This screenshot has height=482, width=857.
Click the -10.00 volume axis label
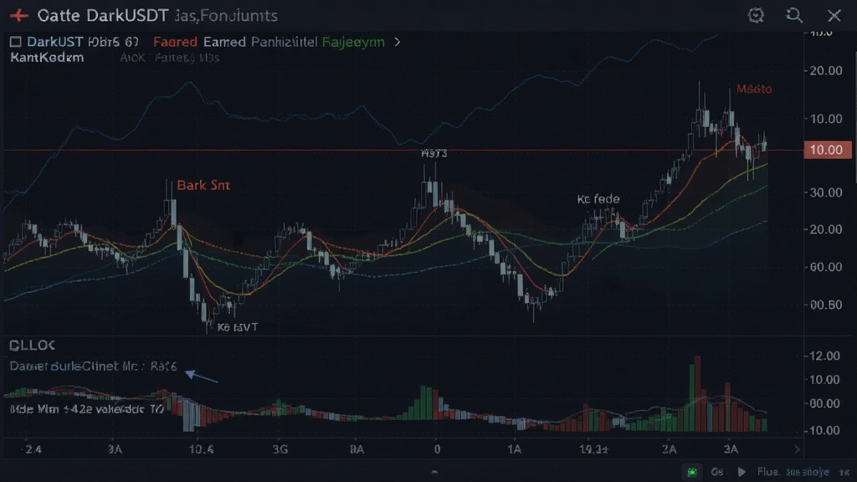(x=824, y=430)
